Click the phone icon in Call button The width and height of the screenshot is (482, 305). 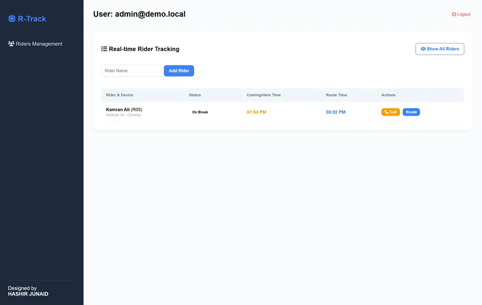click(386, 112)
